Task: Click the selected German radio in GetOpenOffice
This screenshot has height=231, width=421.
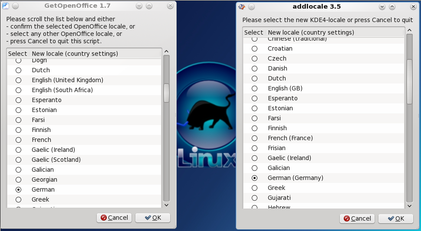Action: click(18, 189)
